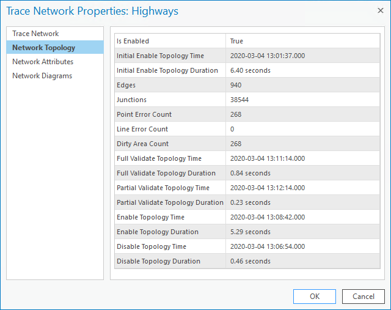Select the Initial Enable Topology Duration row
This screenshot has width=391, height=310.
click(x=171, y=70)
